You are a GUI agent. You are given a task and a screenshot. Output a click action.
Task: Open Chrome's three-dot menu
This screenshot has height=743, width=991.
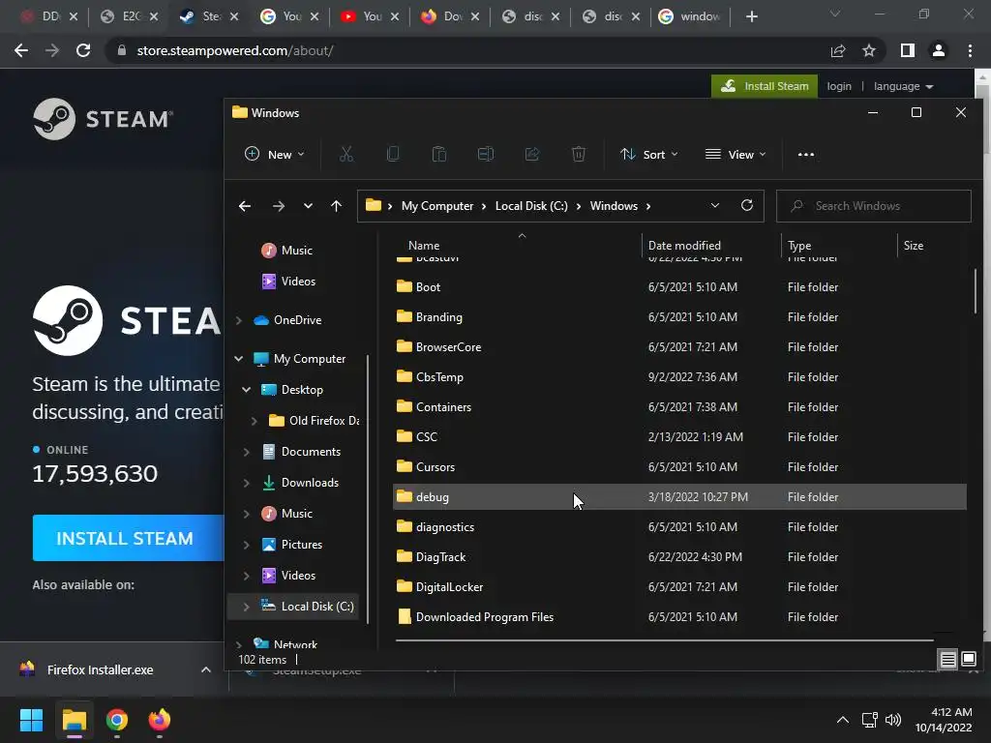pos(970,50)
